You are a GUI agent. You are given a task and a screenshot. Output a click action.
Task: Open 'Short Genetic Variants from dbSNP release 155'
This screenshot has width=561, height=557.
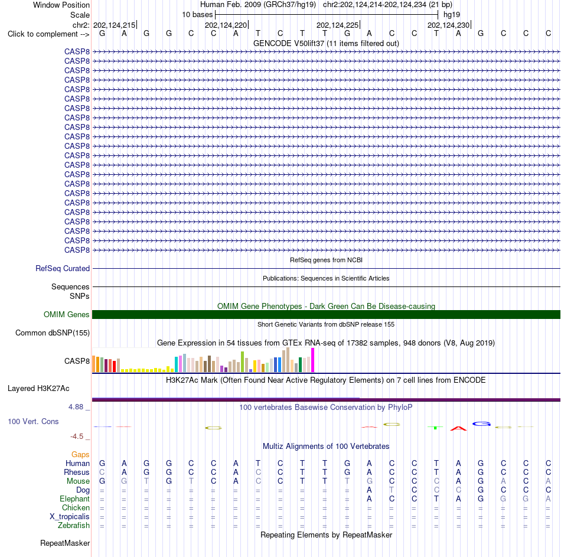326,324
